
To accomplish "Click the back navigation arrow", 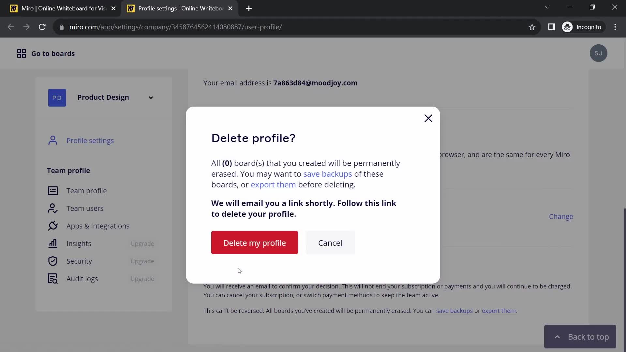I will pos(11,27).
